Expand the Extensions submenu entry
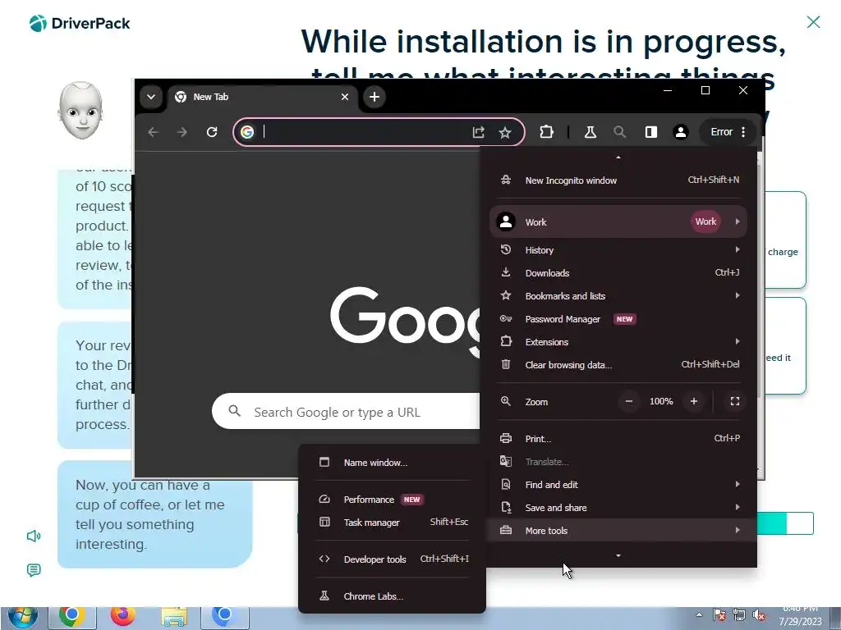 coord(618,342)
